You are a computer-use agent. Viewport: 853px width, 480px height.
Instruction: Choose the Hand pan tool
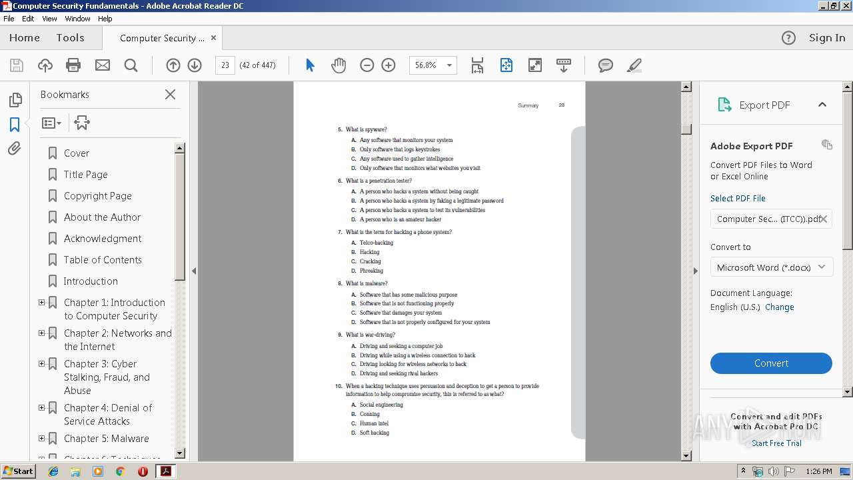(x=339, y=65)
